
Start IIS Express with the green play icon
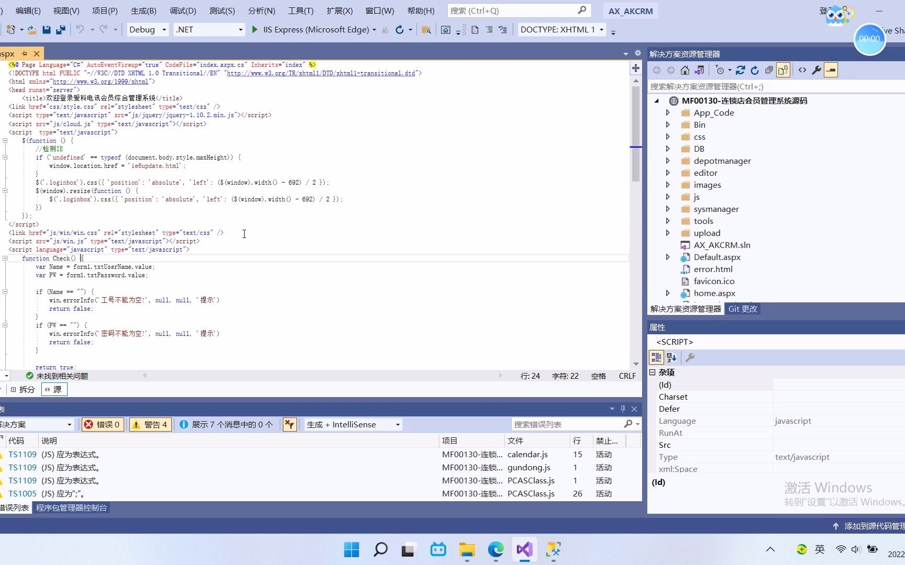click(255, 30)
